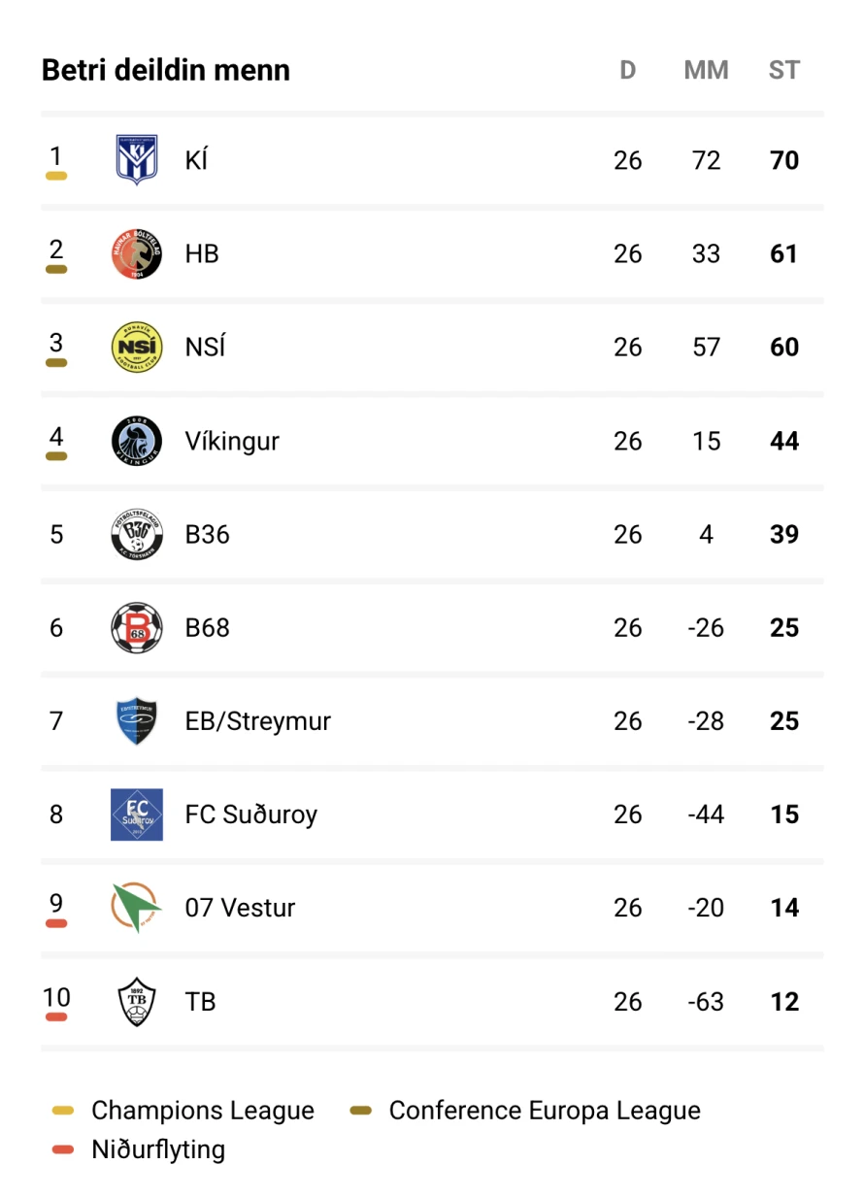The height and width of the screenshot is (1198, 864).
Task: Click the Betri deildin menn heading
Action: point(166,70)
